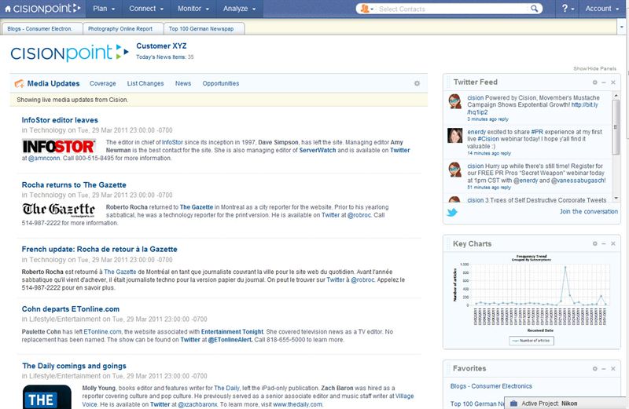Open the InfoStor editor leaves article
Image resolution: width=629 pixels, height=409 pixels.
(x=60, y=120)
